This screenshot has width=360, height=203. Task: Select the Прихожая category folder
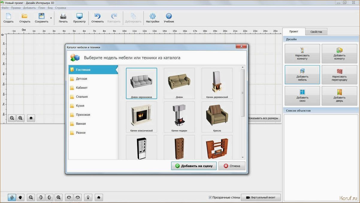point(93,115)
